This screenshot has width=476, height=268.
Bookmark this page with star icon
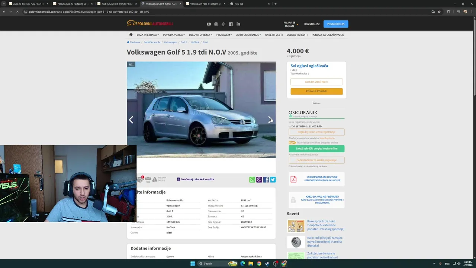(439, 12)
